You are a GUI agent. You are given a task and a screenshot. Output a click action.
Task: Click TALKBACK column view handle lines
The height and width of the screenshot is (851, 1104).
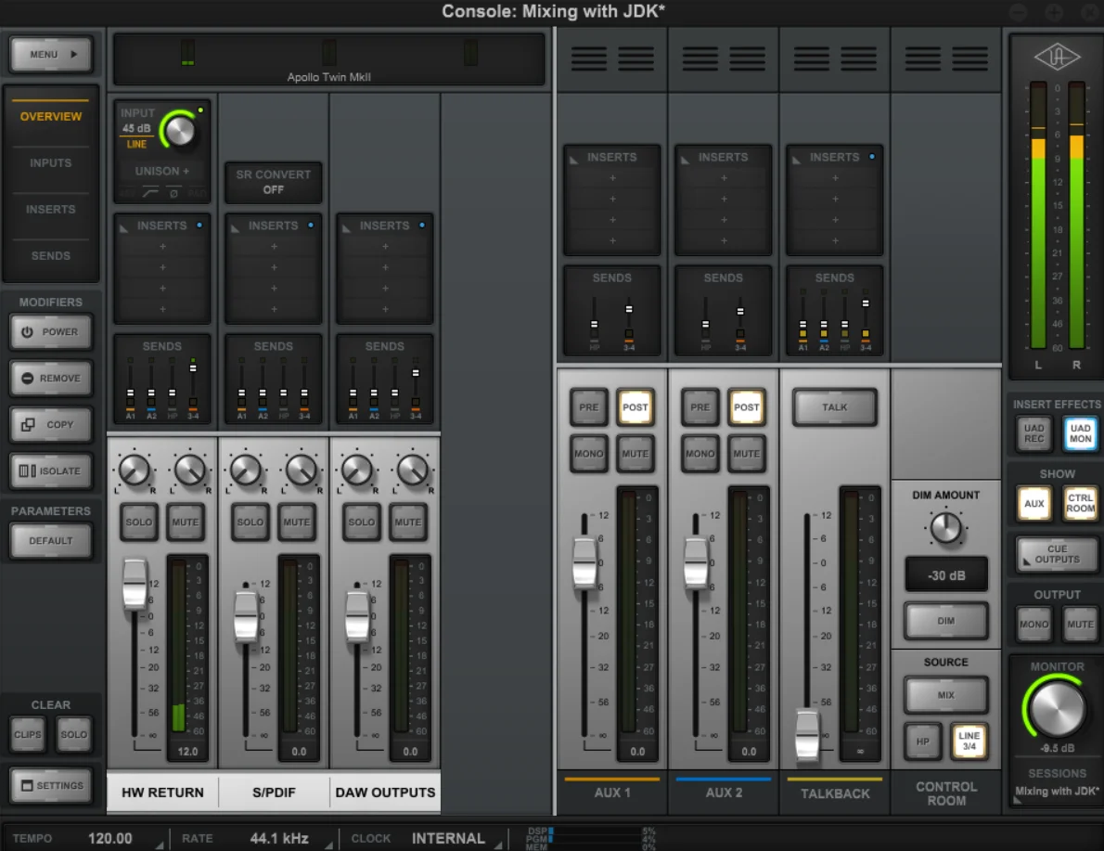[x=834, y=59]
